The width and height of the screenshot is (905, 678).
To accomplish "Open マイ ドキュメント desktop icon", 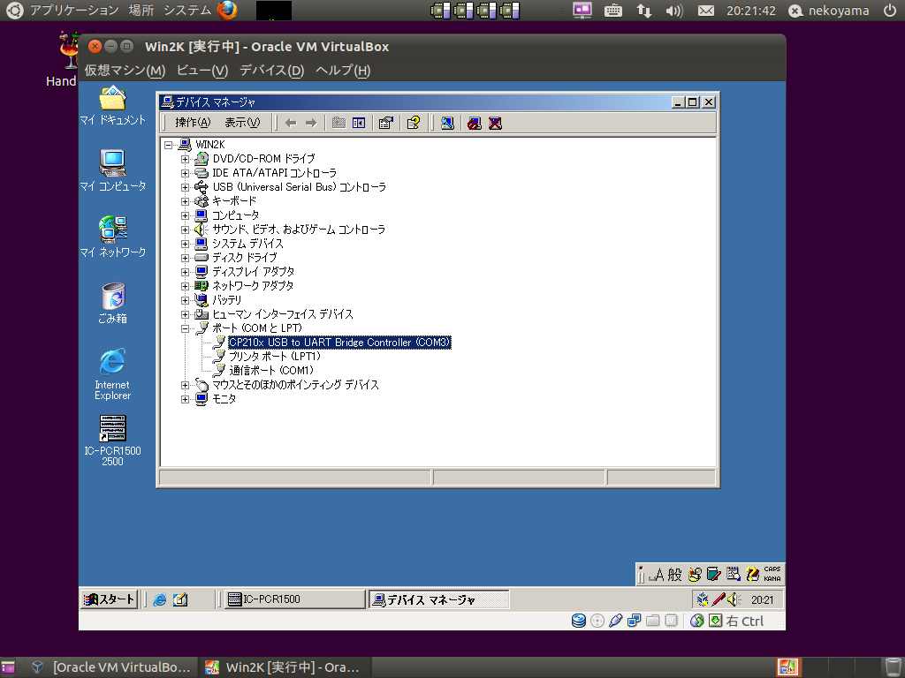I will [112, 106].
